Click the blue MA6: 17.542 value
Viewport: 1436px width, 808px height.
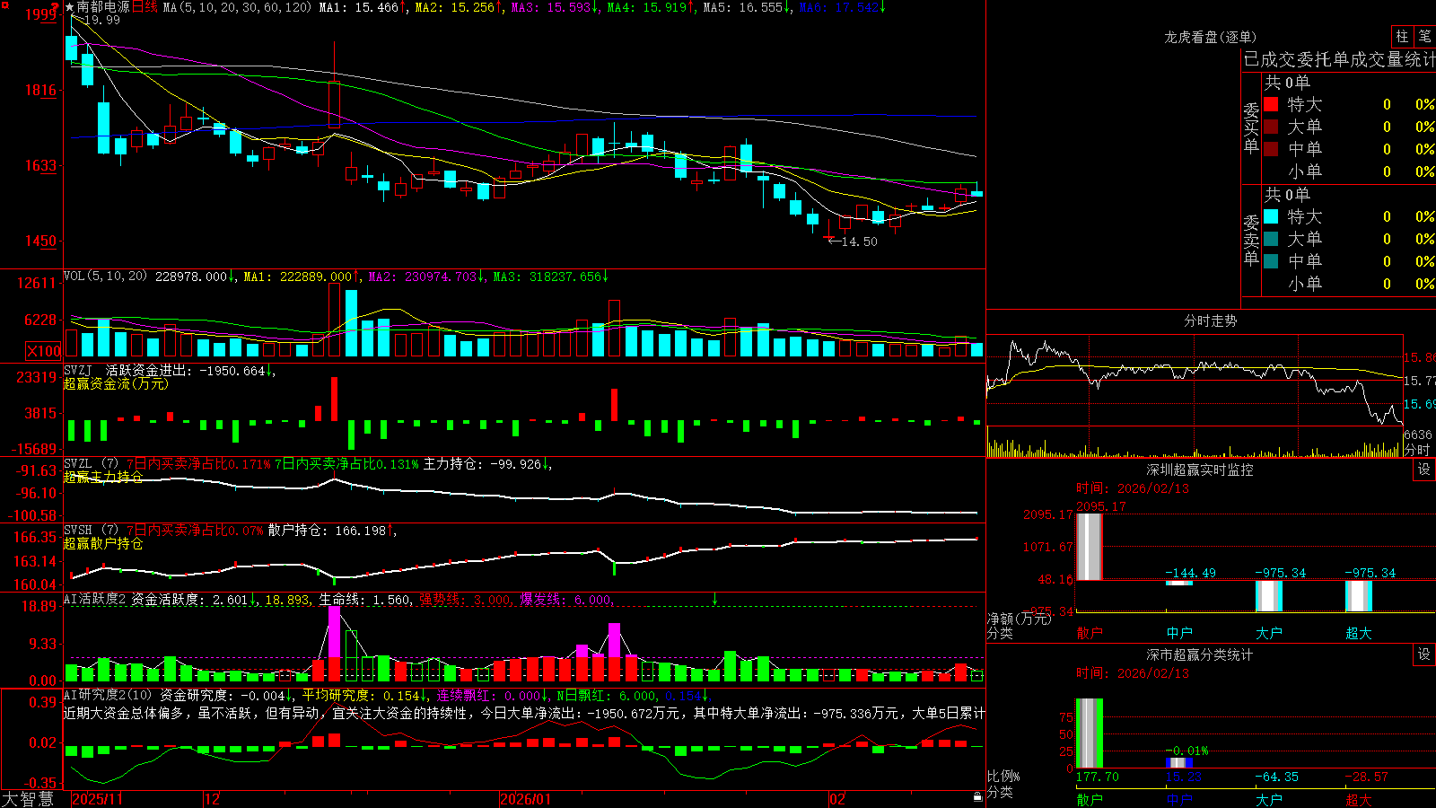pyautogui.click(x=839, y=7)
